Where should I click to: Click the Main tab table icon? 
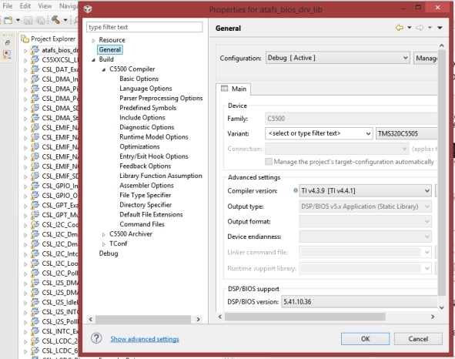tap(224, 89)
